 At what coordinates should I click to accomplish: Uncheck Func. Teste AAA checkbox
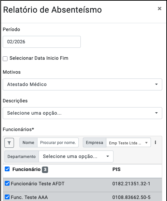click(x=7, y=197)
